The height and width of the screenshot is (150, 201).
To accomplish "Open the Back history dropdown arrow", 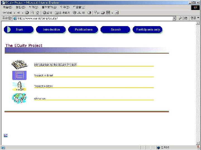I will (14, 13).
